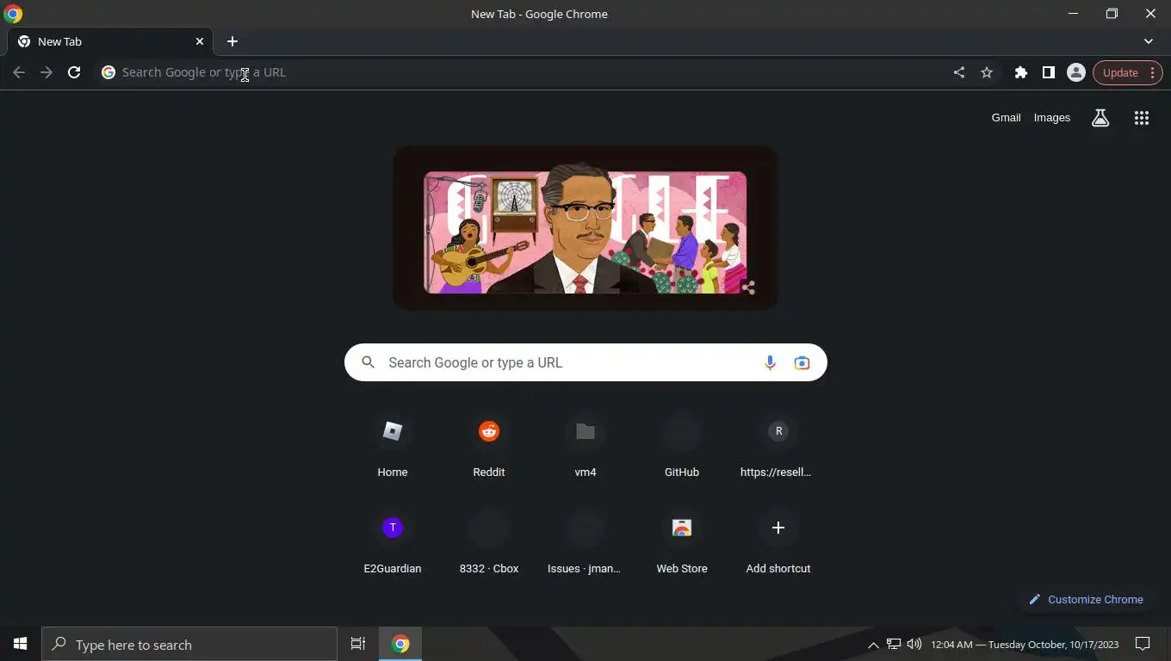Open Gmail link

coord(1006,118)
